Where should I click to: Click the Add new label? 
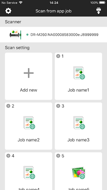click(x=29, y=90)
